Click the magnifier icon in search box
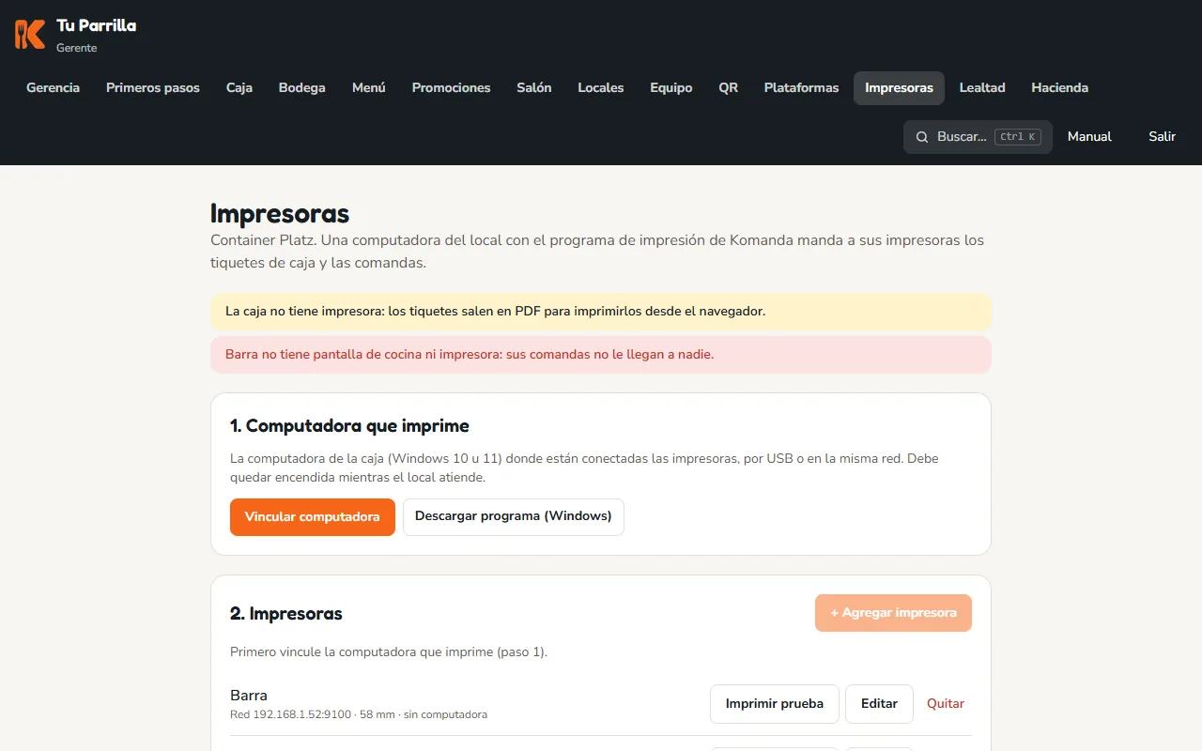 pos(922,137)
